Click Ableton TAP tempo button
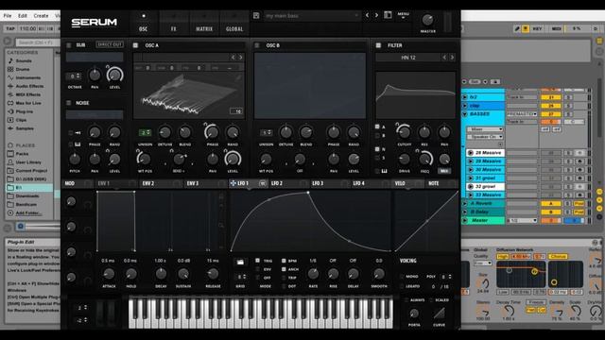Screen dimensions: 605x340 point(10,28)
